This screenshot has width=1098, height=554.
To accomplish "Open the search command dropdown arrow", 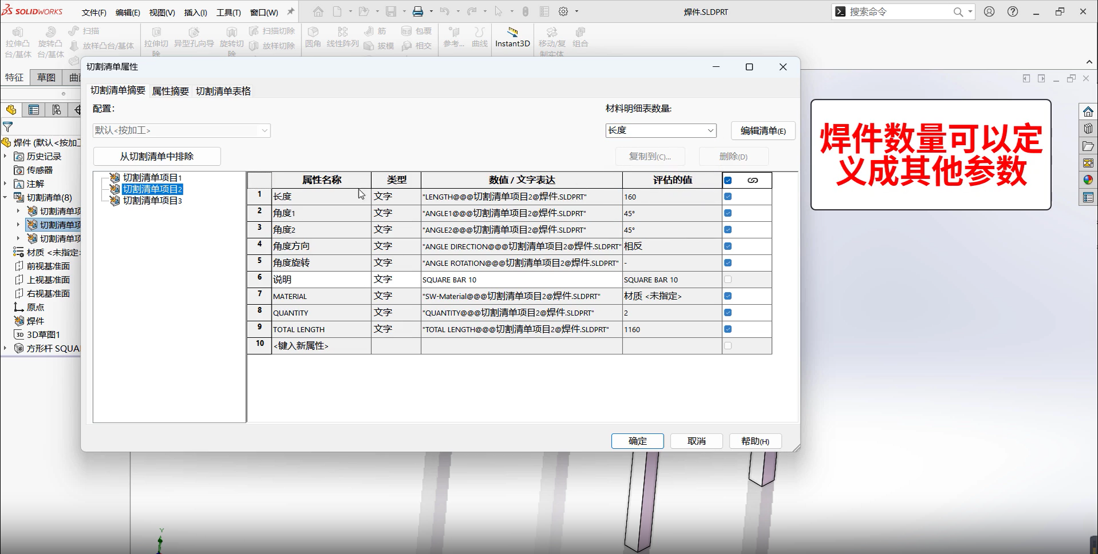I will (970, 12).
